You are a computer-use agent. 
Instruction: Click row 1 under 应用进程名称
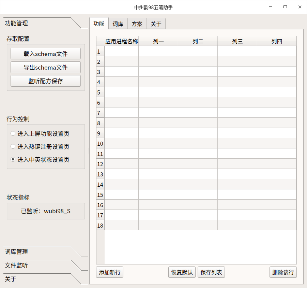click(x=121, y=51)
